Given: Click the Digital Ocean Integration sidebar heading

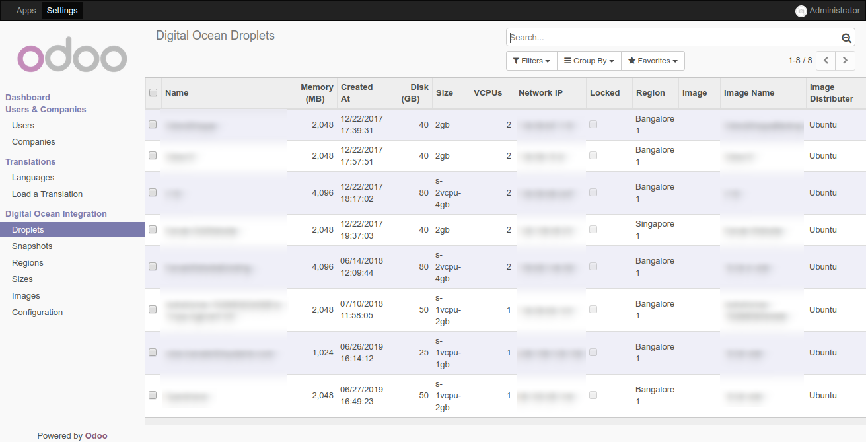Looking at the screenshot, I should pos(56,214).
